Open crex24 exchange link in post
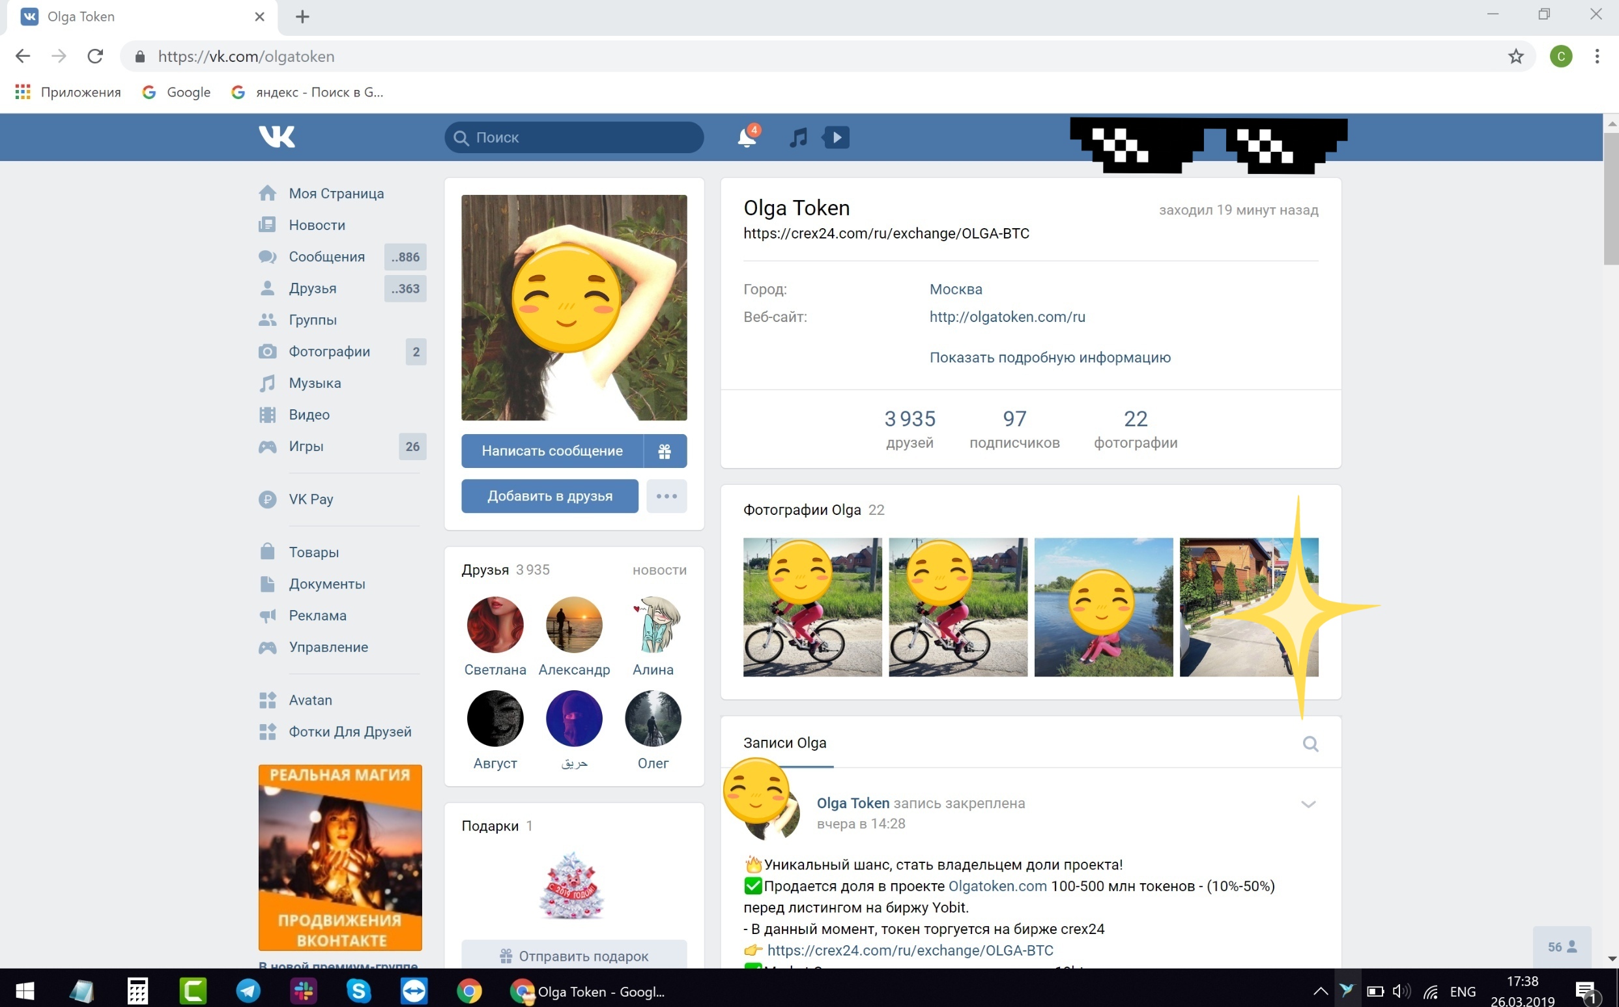This screenshot has width=1619, height=1007. click(910, 950)
